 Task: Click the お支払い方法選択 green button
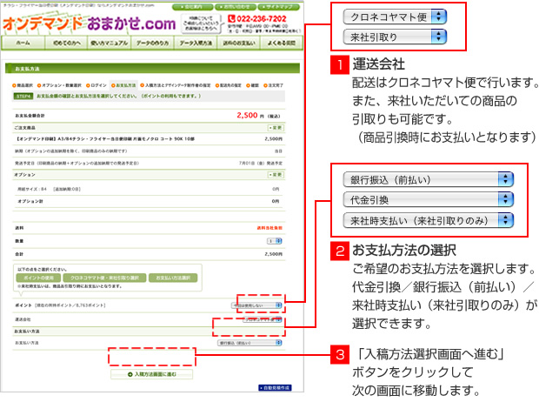click(x=173, y=278)
